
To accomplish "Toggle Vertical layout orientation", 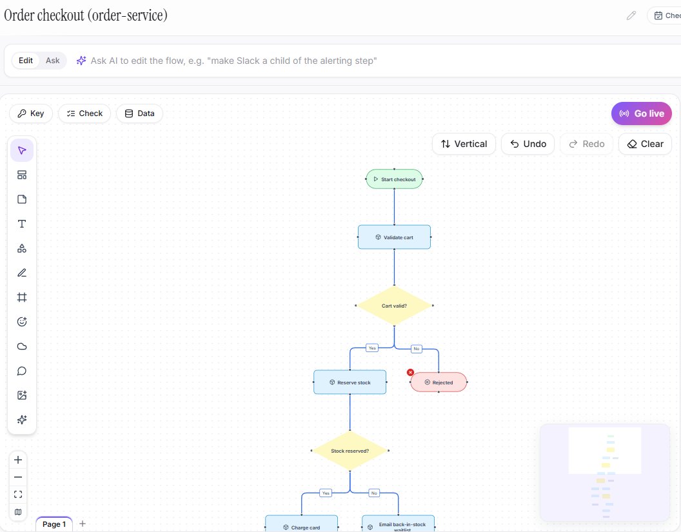I will tap(464, 144).
